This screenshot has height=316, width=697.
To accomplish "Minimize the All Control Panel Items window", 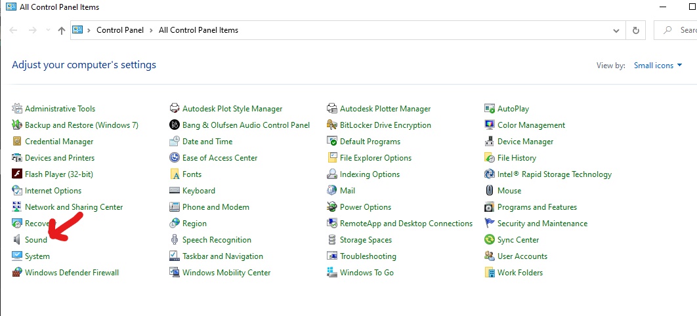I will (x=664, y=7).
